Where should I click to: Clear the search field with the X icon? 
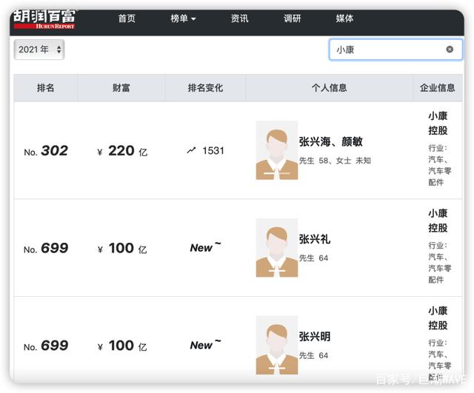coord(450,50)
